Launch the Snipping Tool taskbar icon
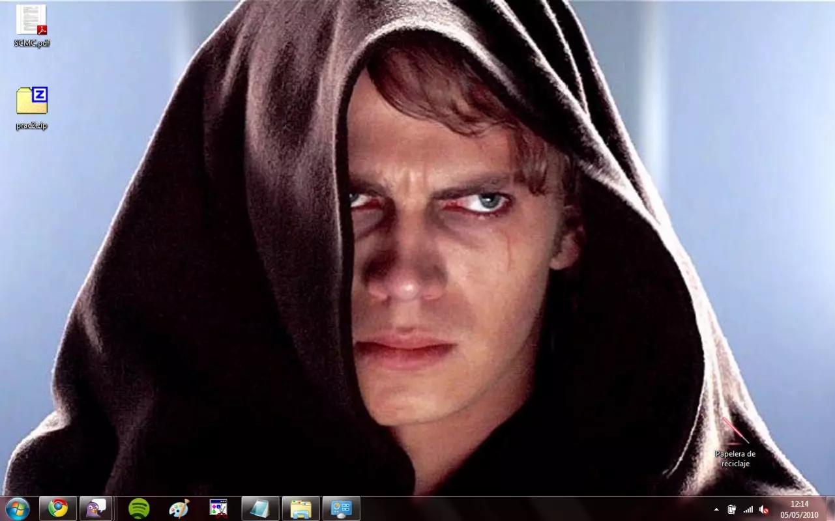 click(218, 509)
